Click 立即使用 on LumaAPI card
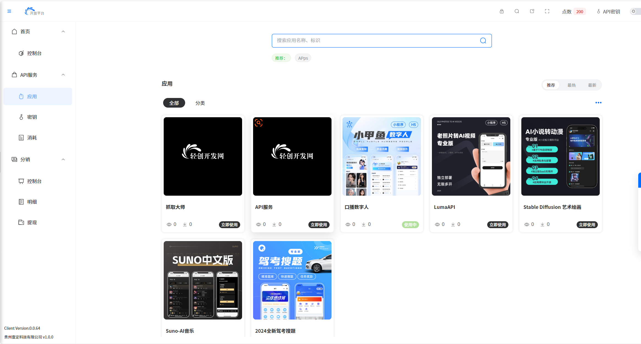The height and width of the screenshot is (344, 641). point(498,225)
